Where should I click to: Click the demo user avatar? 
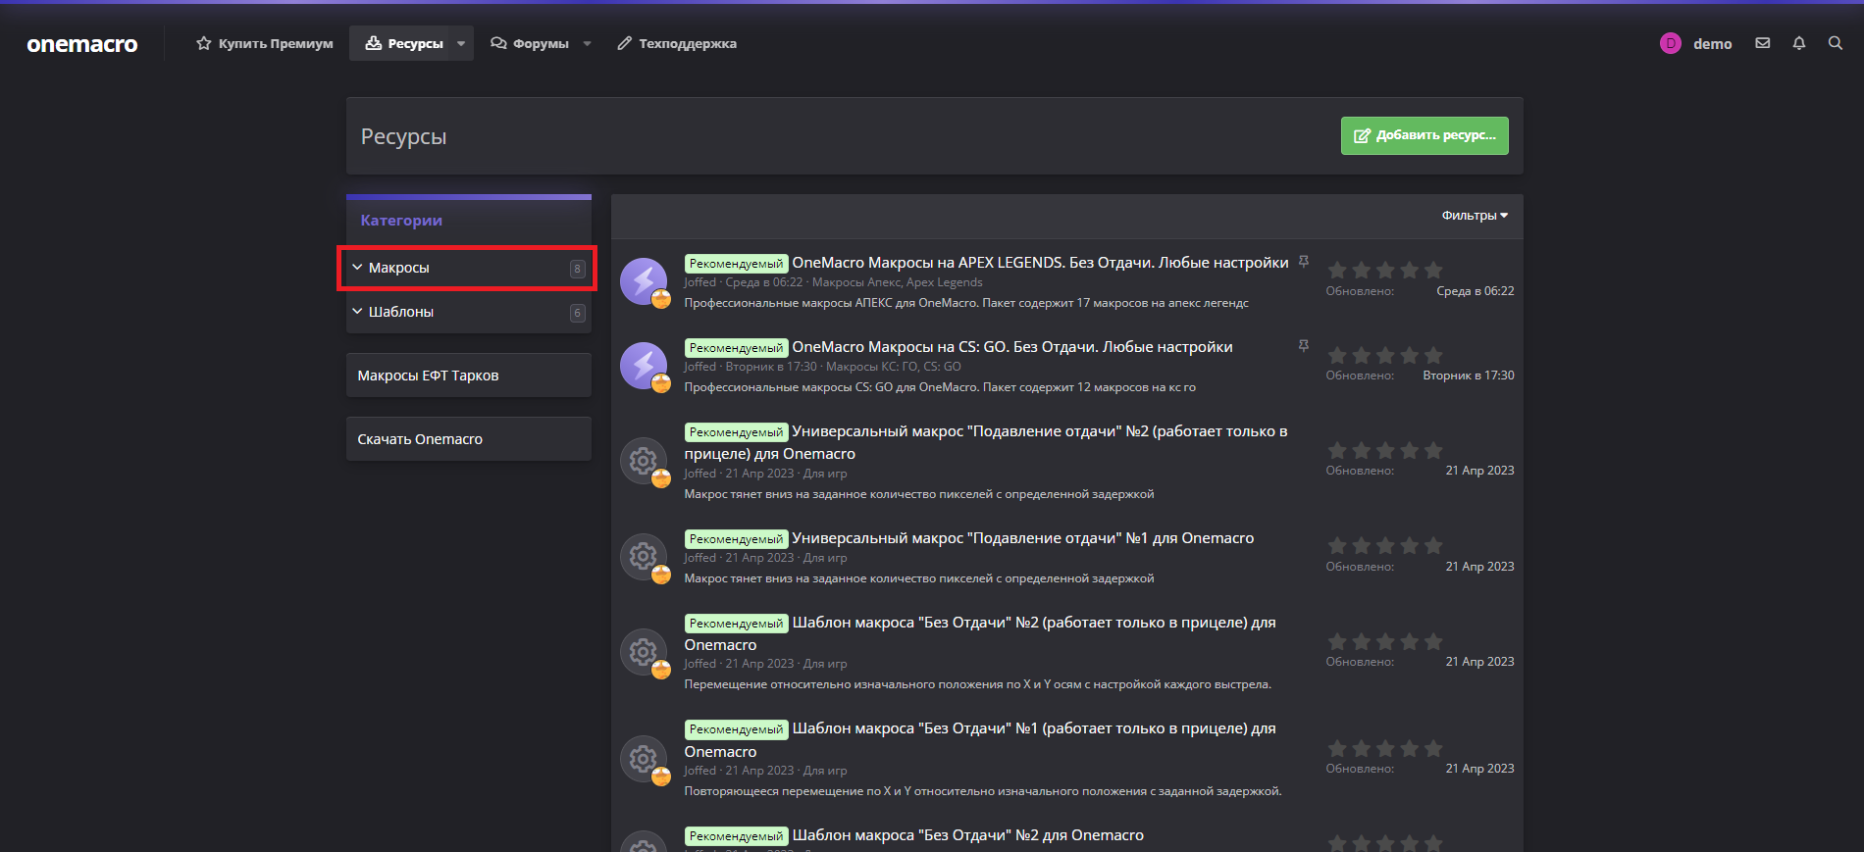coord(1671,43)
